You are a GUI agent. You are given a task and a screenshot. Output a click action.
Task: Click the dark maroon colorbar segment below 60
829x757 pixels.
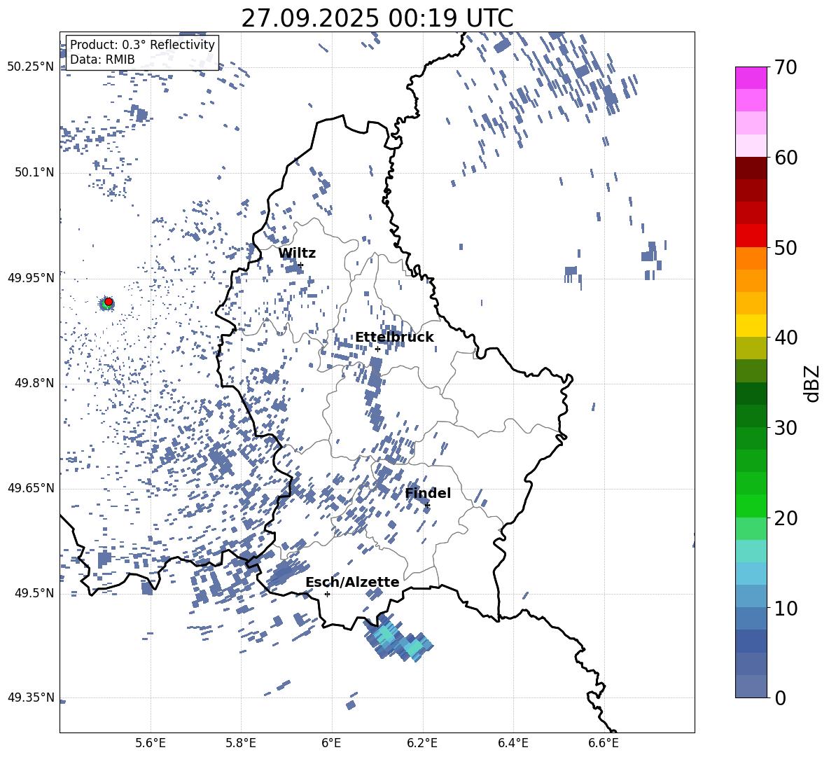751,168
